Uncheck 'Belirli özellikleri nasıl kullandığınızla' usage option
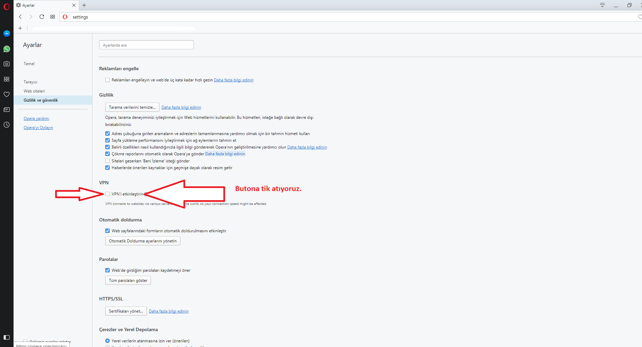This screenshot has width=642, height=347. (107, 147)
